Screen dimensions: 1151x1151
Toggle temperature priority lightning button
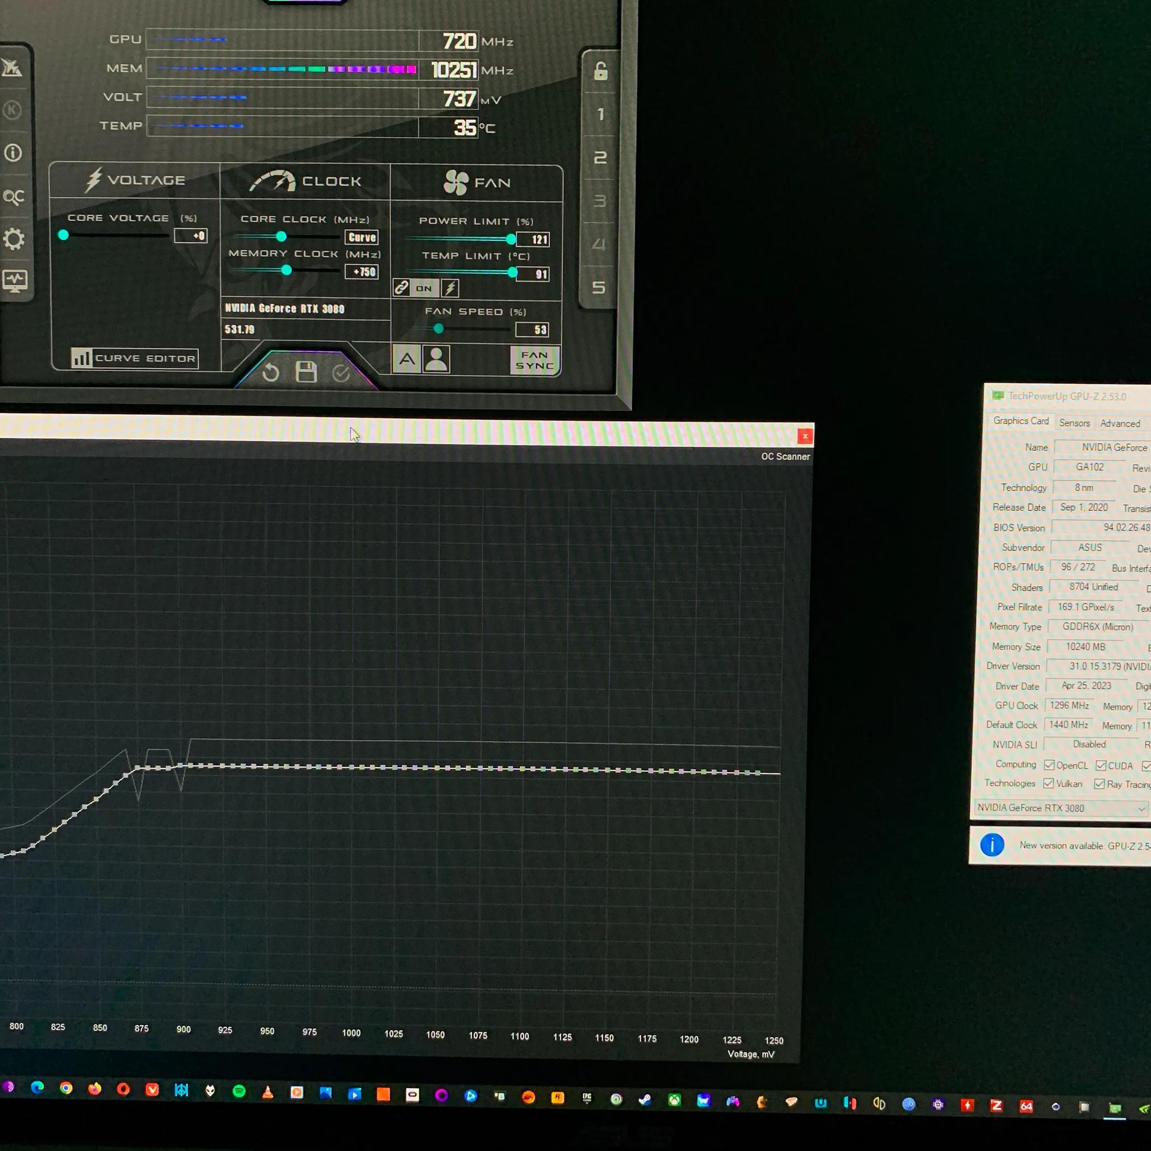tap(450, 288)
